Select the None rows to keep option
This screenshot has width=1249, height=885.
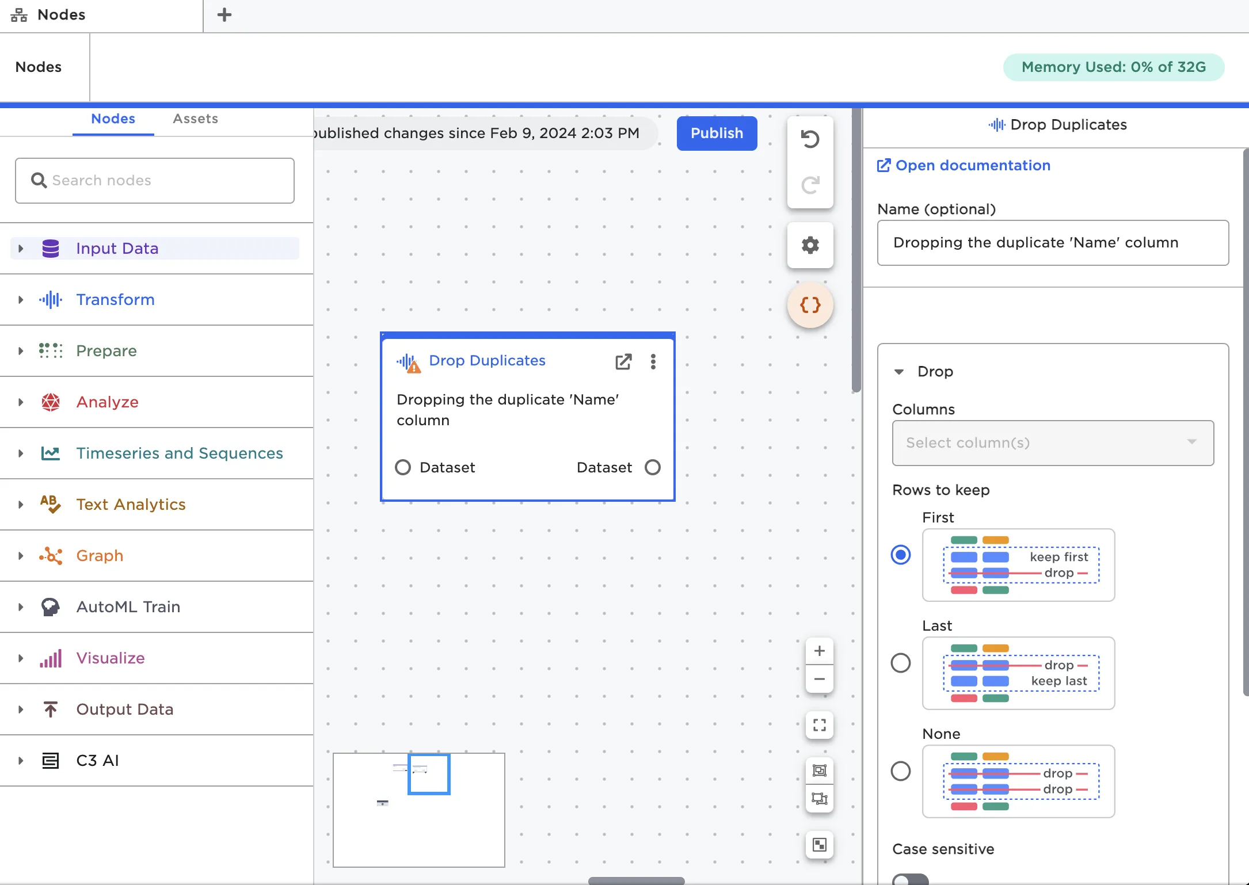click(x=900, y=771)
